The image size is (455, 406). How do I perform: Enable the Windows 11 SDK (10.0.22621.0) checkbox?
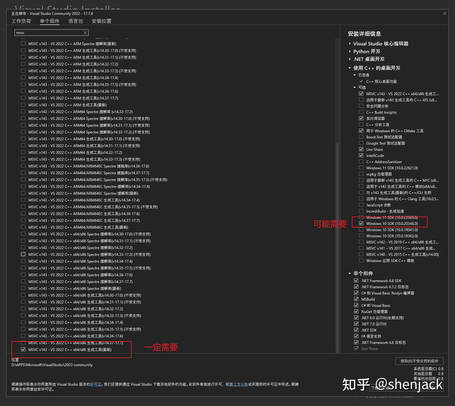361,168
